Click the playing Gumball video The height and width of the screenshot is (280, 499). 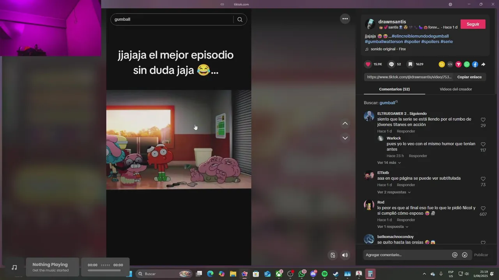tap(179, 140)
